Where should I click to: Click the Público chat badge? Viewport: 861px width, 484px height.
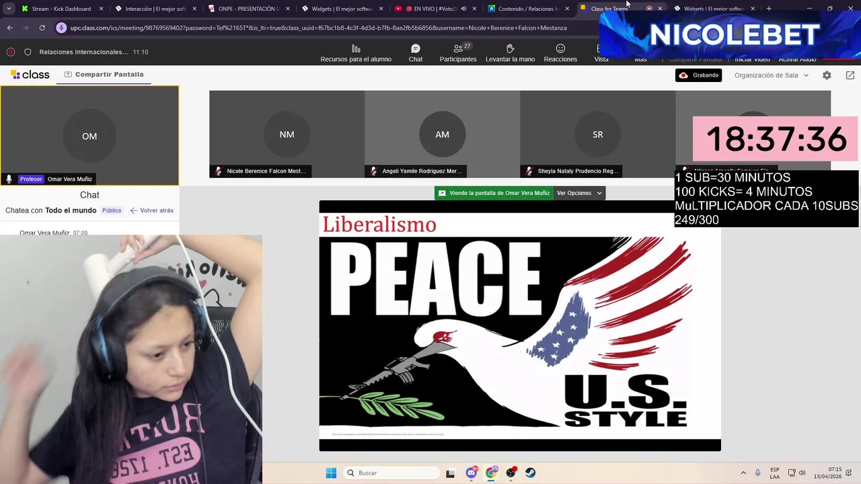pyautogui.click(x=112, y=210)
